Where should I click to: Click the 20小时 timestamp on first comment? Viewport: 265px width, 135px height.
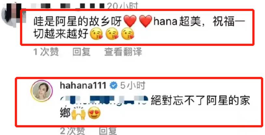click(123, 6)
